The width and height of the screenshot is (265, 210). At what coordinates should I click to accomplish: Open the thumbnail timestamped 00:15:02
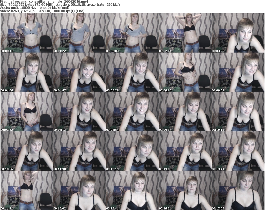pos(80,190)
